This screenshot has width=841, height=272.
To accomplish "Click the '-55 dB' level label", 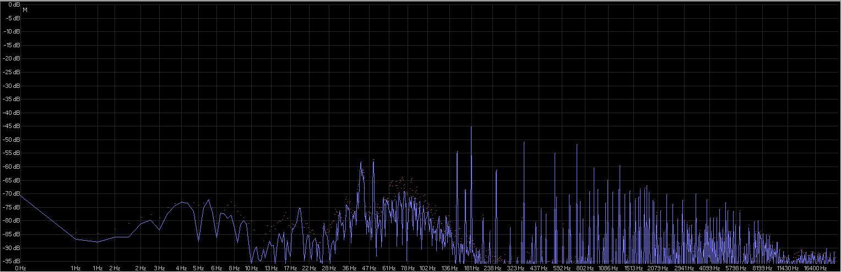I will tap(12, 153).
